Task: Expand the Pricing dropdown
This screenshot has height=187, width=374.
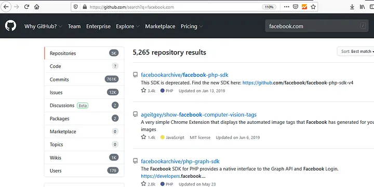Action: [192, 26]
